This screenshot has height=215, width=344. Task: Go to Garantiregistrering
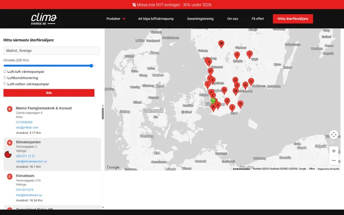pos(200,19)
